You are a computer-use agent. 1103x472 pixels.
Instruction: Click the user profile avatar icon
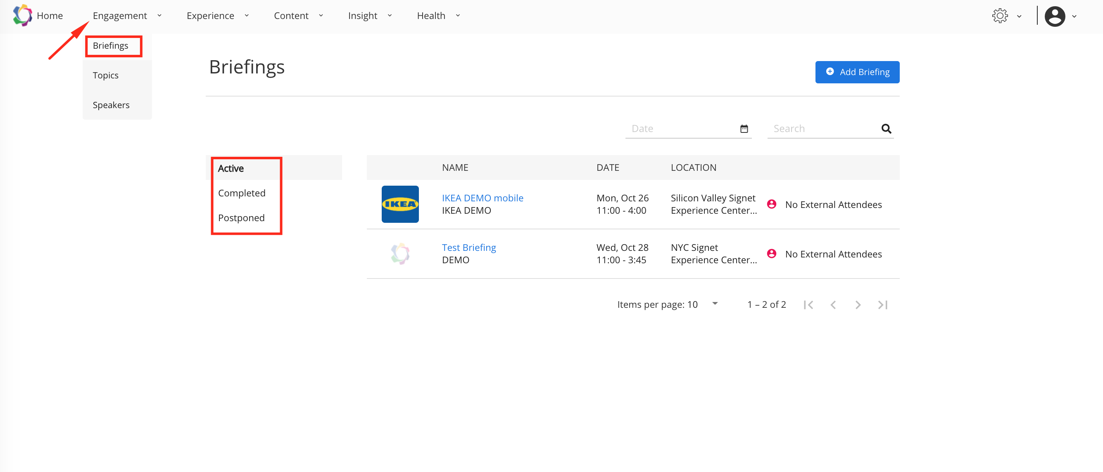tap(1055, 16)
